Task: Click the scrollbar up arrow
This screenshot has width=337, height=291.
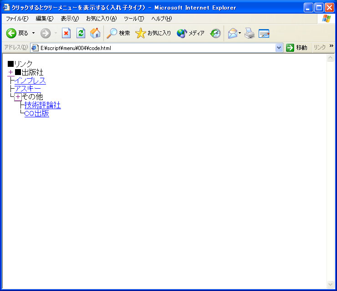Action: (330, 57)
